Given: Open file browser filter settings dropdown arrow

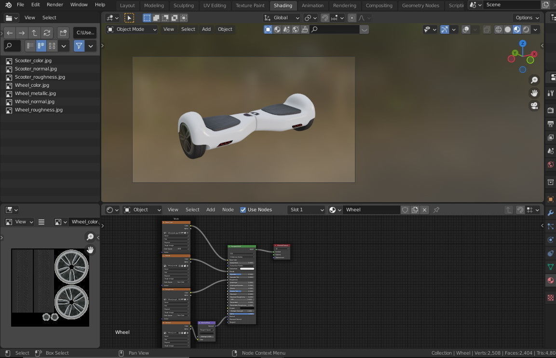Looking at the screenshot, I should click(x=91, y=46).
